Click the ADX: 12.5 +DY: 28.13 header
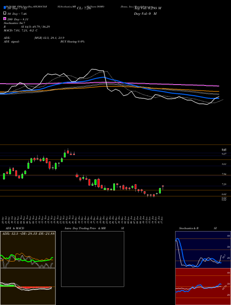This screenshot has width=231, height=305. coord(28,233)
